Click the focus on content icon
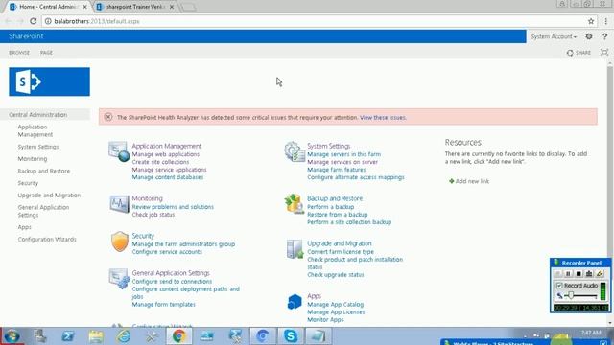Screen dimensions: 614x345 point(604,53)
